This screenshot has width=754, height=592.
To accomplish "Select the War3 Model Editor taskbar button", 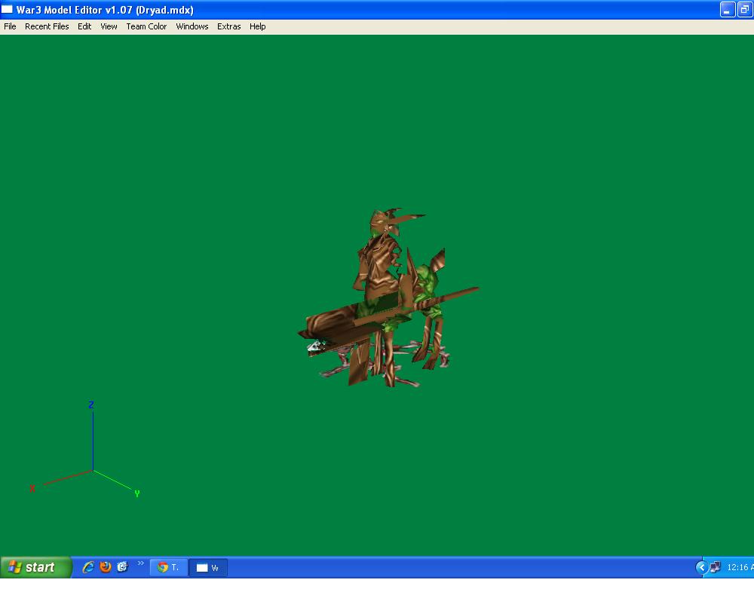I will pyautogui.click(x=208, y=567).
